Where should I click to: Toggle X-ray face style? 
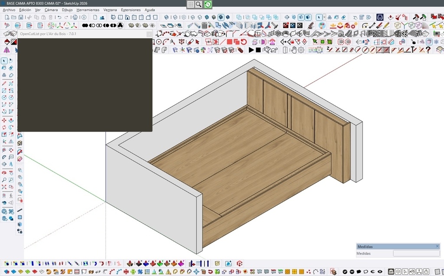pos(166,17)
